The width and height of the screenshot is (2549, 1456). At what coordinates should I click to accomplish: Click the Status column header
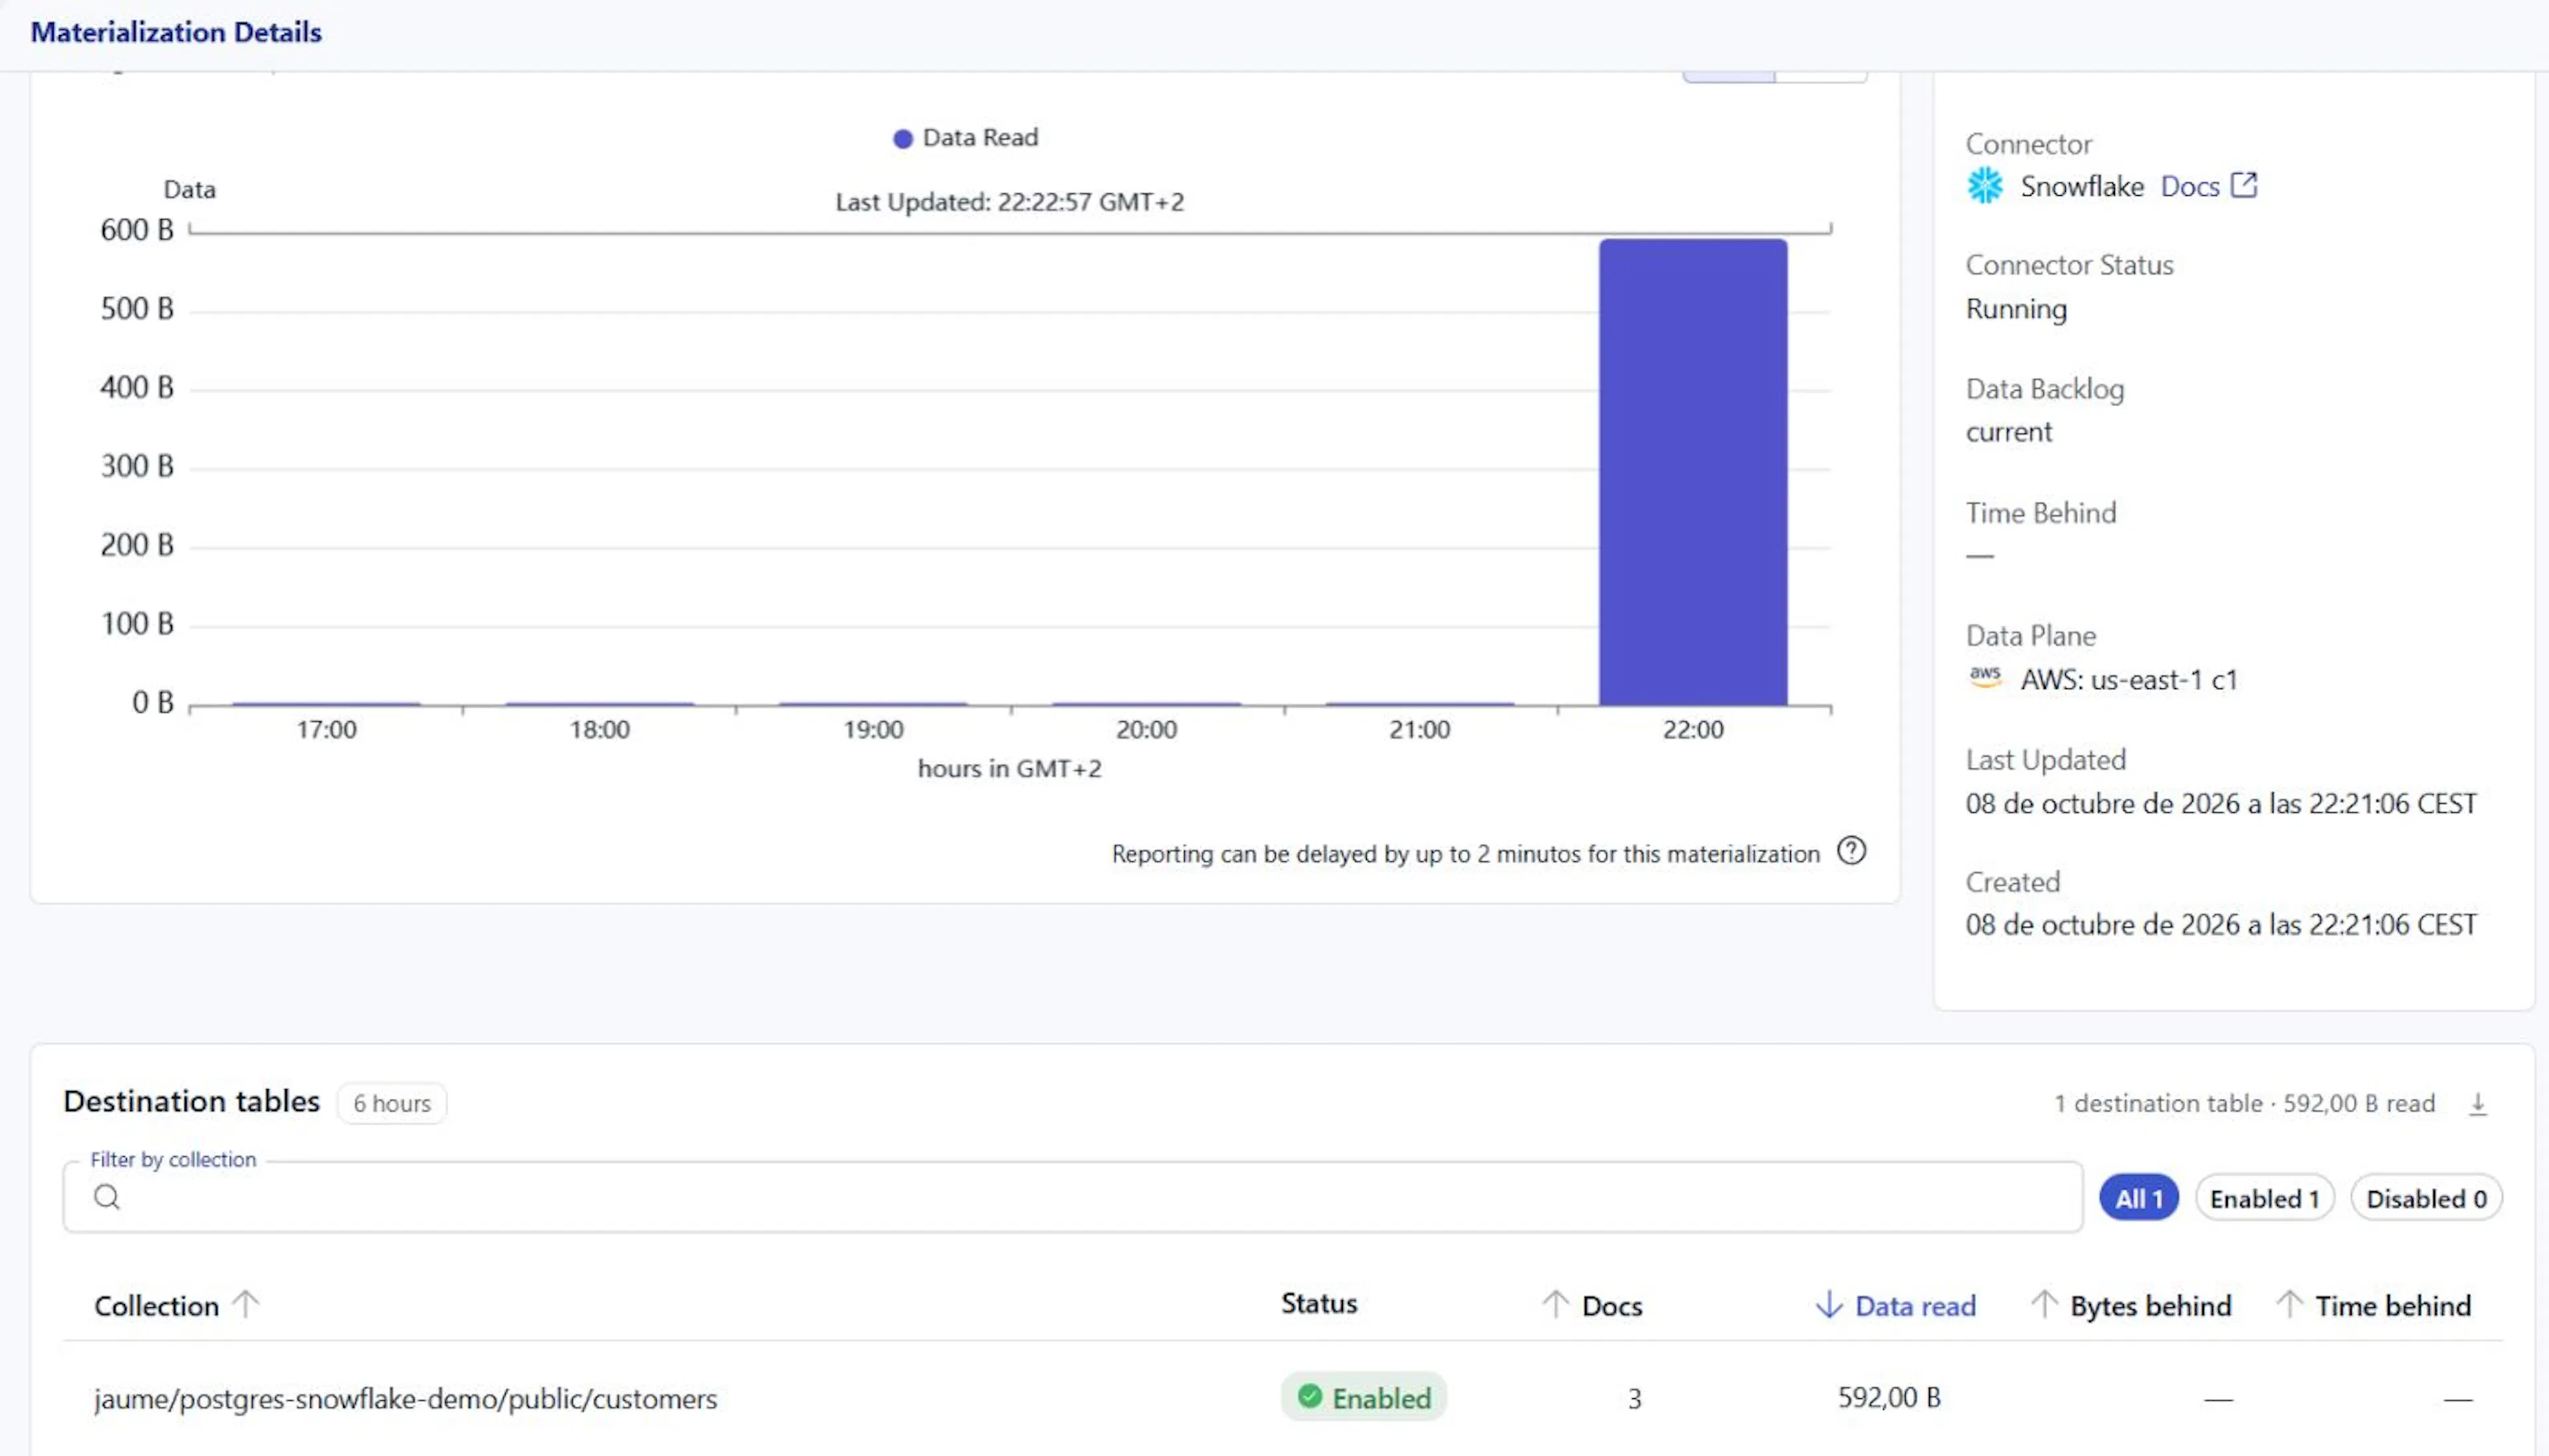[x=1319, y=1303]
